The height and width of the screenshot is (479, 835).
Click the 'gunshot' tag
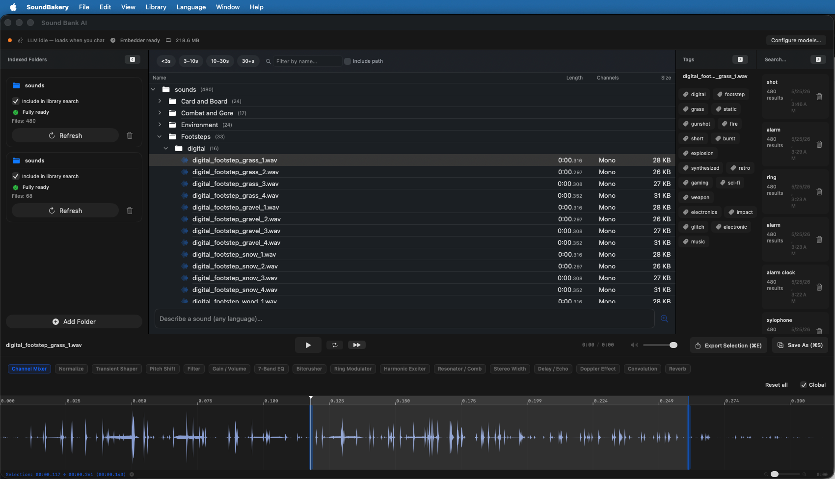(x=697, y=124)
